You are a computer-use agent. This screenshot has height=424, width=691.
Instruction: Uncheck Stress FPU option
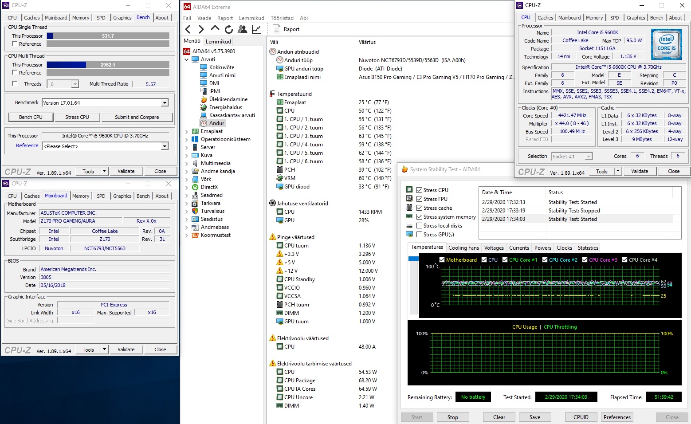pos(419,199)
